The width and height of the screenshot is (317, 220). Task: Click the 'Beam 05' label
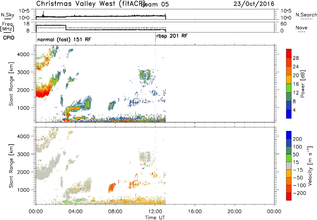click(x=155, y=4)
